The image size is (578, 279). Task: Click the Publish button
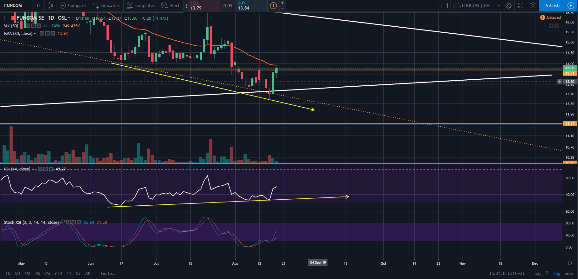click(552, 5)
